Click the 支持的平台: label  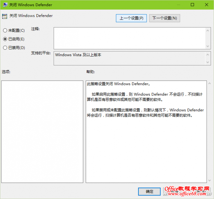(41, 53)
